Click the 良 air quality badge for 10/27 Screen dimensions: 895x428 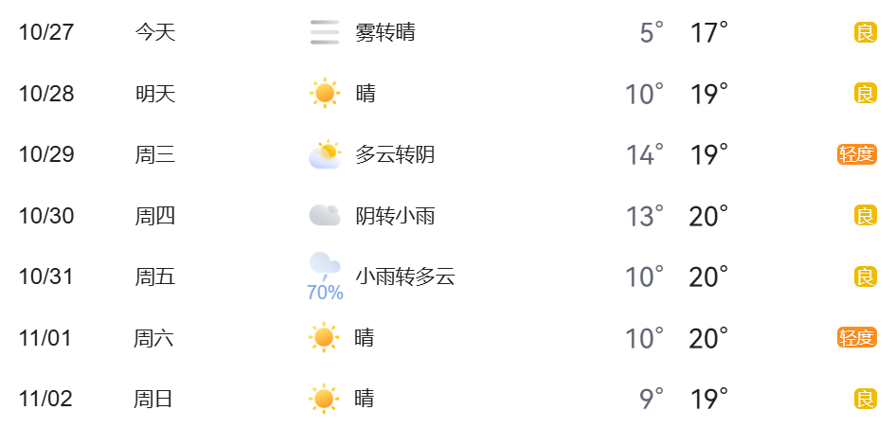[865, 33]
